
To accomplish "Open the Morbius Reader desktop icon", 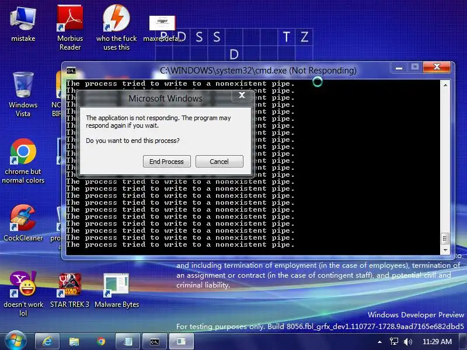I will (70, 27).
